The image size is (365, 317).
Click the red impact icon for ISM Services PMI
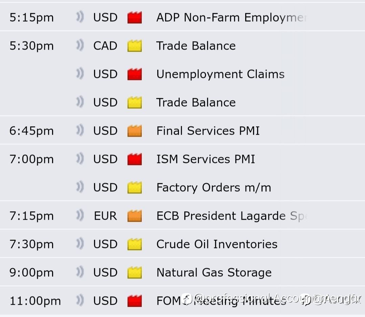pos(135,159)
